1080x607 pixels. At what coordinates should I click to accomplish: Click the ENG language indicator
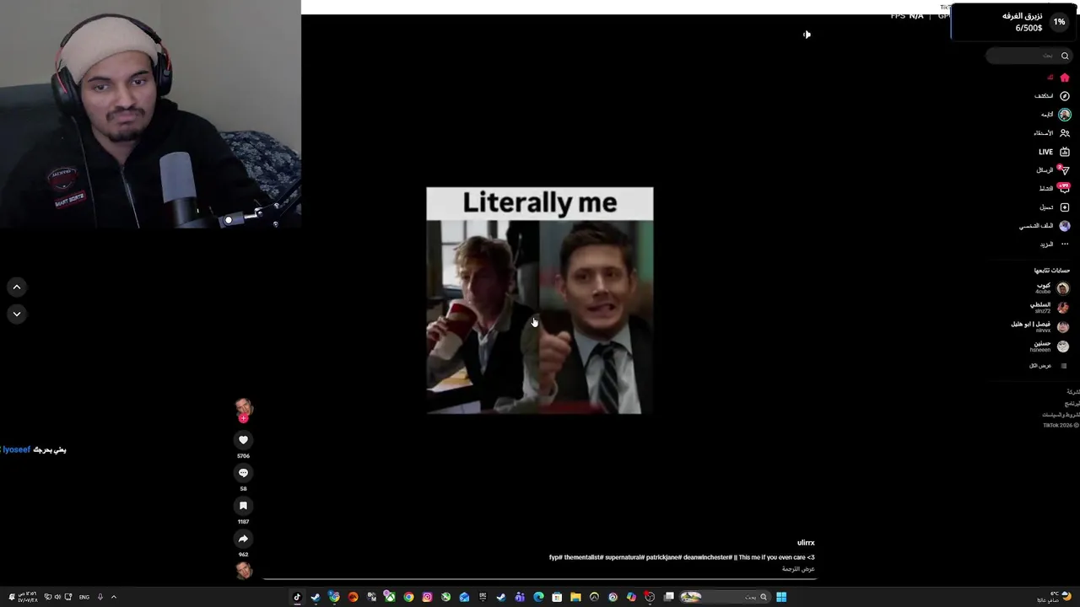click(84, 597)
